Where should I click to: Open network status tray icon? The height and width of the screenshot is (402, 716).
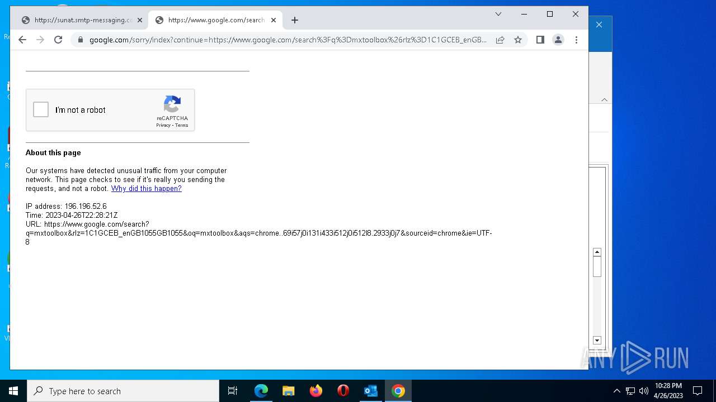tap(630, 391)
